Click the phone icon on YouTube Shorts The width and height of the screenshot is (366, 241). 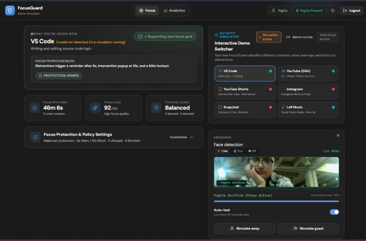pos(220,89)
